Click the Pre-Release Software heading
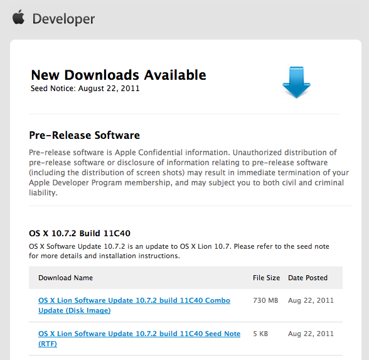Image resolution: width=369 pixels, height=360 pixels. point(85,135)
